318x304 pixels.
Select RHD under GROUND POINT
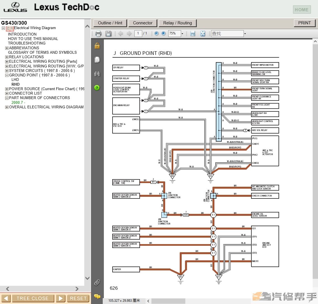pyautogui.click(x=15, y=84)
